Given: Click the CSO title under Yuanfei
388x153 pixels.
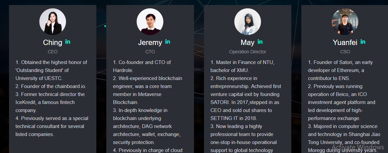Looking at the screenshot, I should (x=345, y=52).
